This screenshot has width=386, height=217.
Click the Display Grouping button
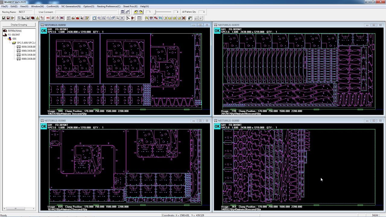[19, 25]
